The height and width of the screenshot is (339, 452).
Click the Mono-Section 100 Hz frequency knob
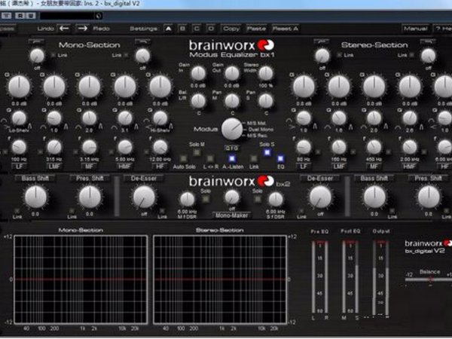point(19,147)
